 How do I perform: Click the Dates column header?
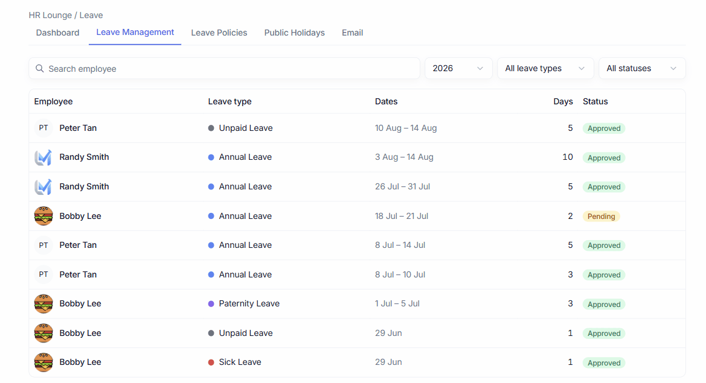(x=387, y=101)
